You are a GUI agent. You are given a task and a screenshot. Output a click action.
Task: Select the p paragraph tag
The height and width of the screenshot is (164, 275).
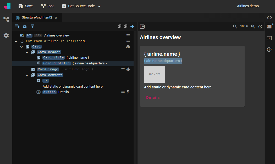tap(46, 81)
